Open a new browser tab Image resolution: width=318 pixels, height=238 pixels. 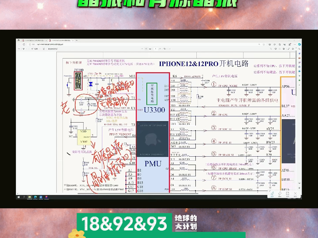pos(77,41)
